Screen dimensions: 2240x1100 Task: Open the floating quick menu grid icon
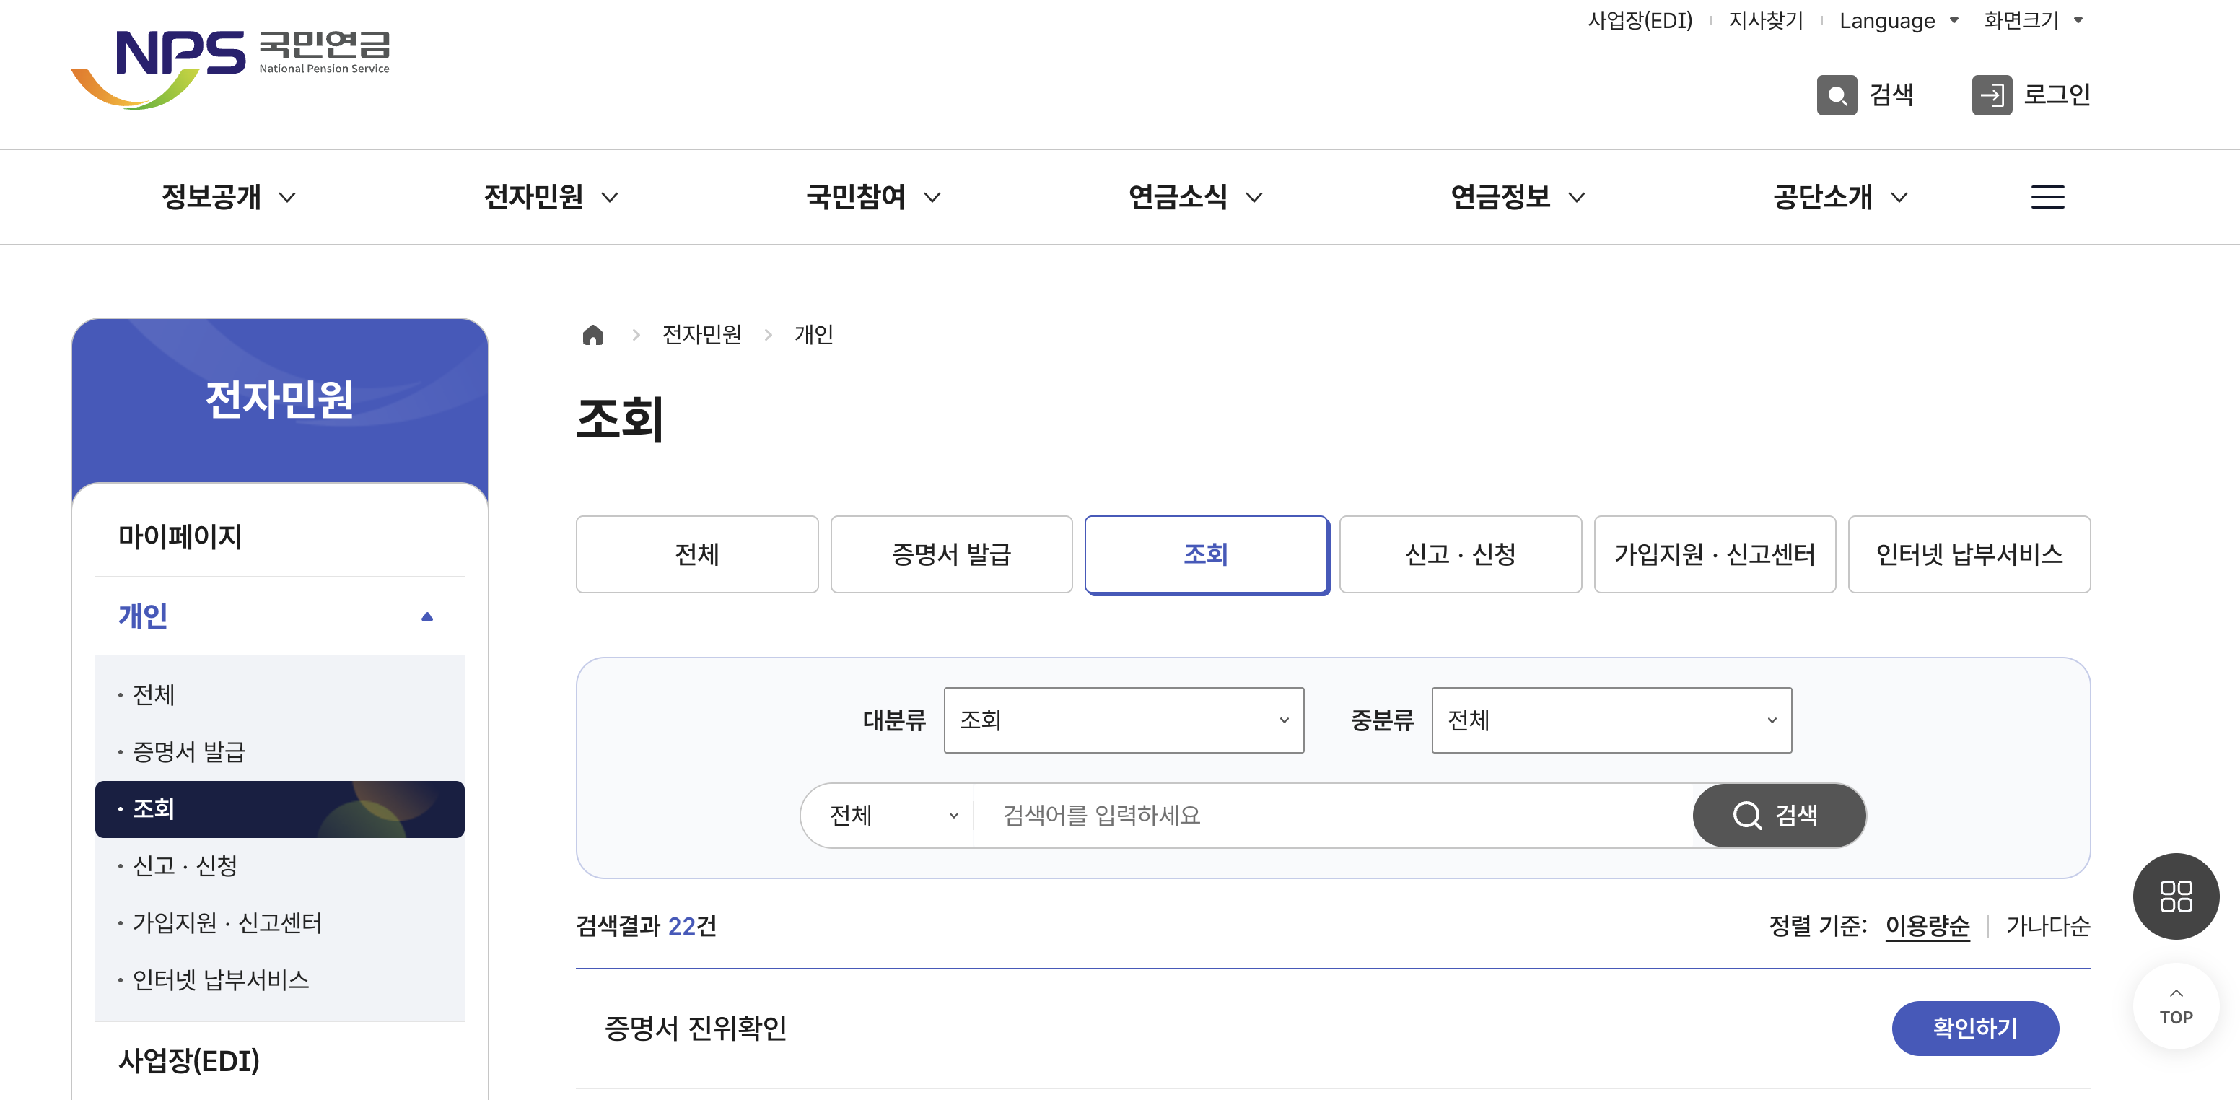click(2175, 896)
